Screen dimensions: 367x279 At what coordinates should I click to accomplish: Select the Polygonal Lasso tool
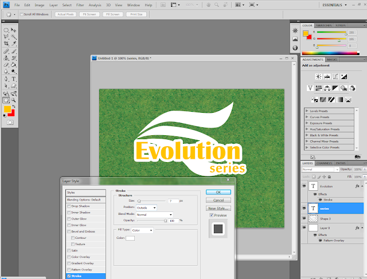(6, 37)
